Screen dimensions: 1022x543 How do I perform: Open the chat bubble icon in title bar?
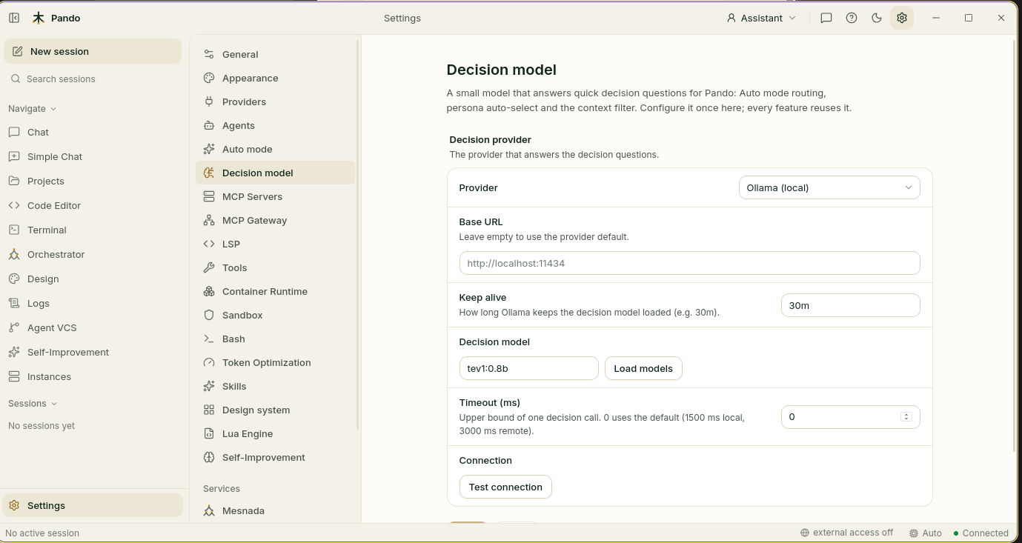click(x=826, y=18)
